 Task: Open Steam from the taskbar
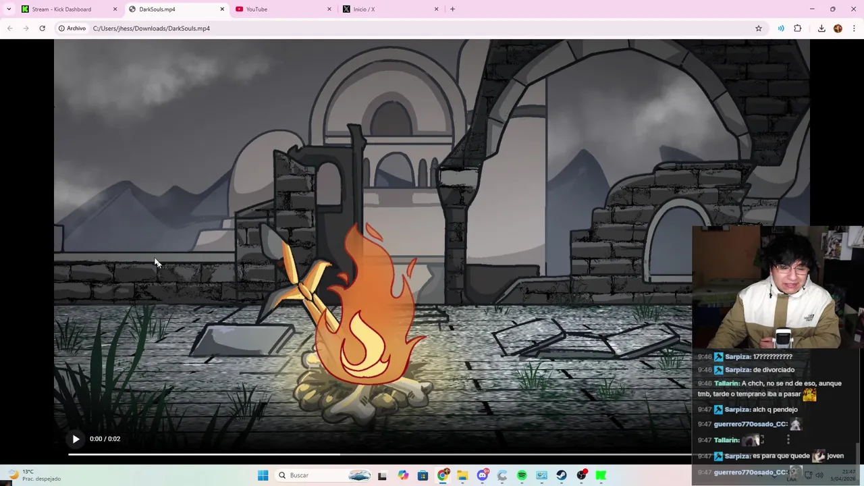point(562,475)
